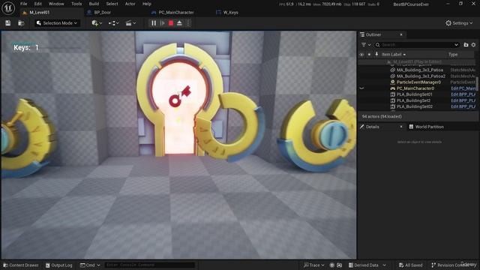Select the Outliner panel tab
This screenshot has width=480, height=270.
[x=373, y=34]
